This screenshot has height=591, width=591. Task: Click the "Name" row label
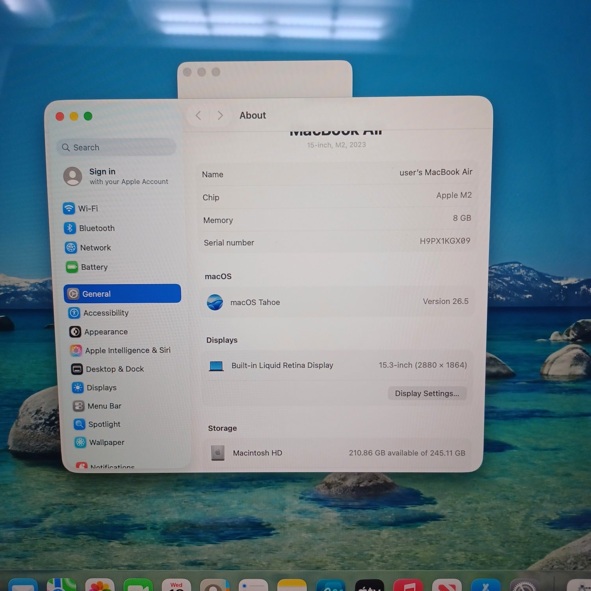click(213, 175)
